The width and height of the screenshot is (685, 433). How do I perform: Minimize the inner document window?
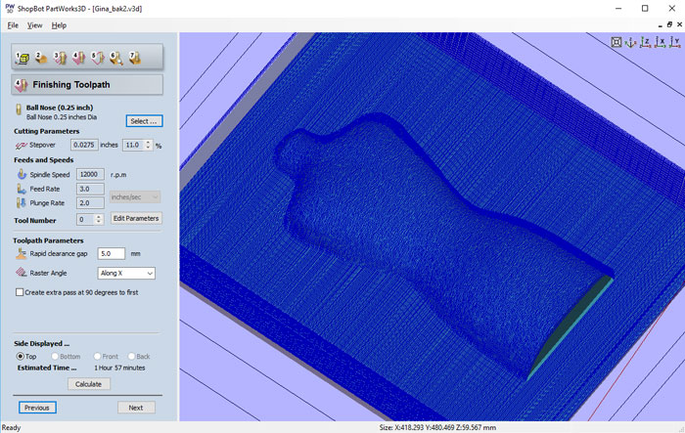(661, 25)
